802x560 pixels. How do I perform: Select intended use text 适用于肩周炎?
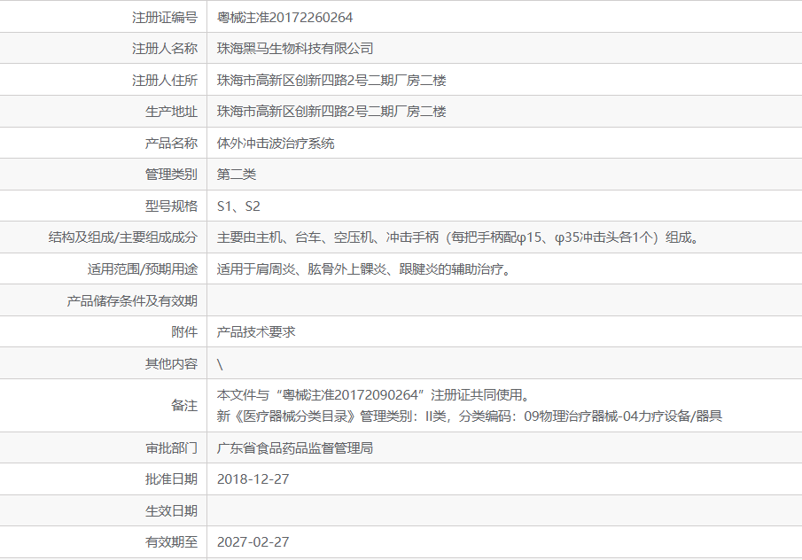(x=363, y=269)
